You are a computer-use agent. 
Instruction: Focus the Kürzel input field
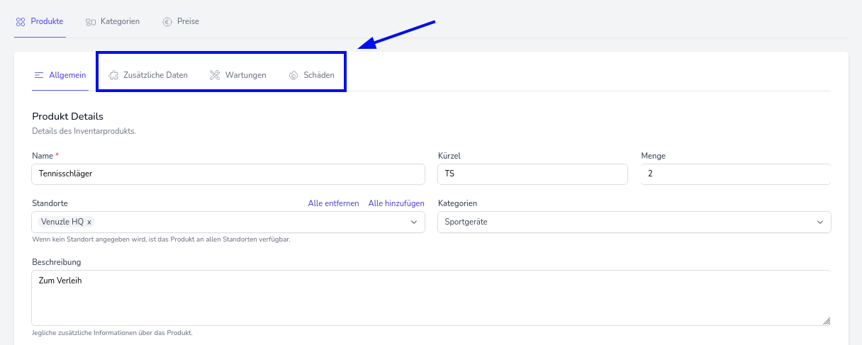(x=532, y=174)
